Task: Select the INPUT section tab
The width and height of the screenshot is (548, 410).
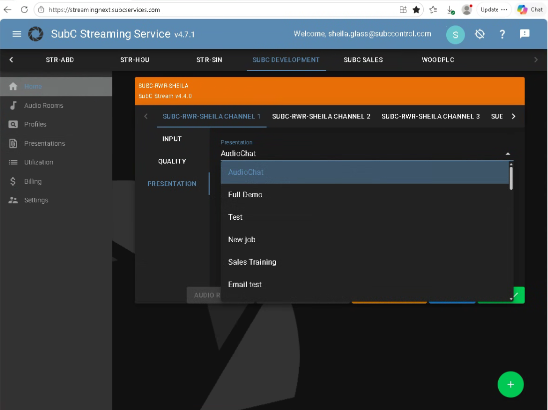Action: 172,139
